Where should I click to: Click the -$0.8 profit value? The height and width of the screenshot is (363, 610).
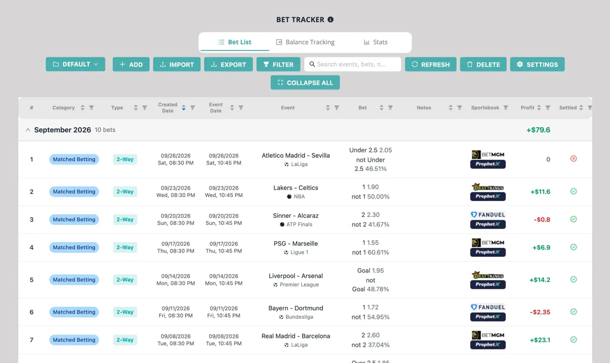tap(542, 219)
